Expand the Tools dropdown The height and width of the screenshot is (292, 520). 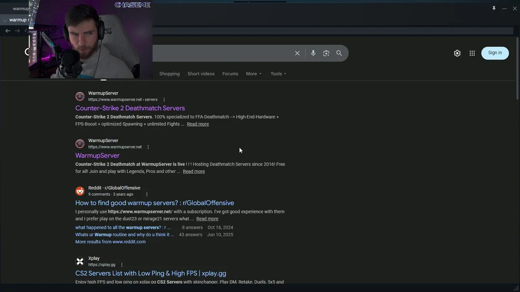(278, 74)
